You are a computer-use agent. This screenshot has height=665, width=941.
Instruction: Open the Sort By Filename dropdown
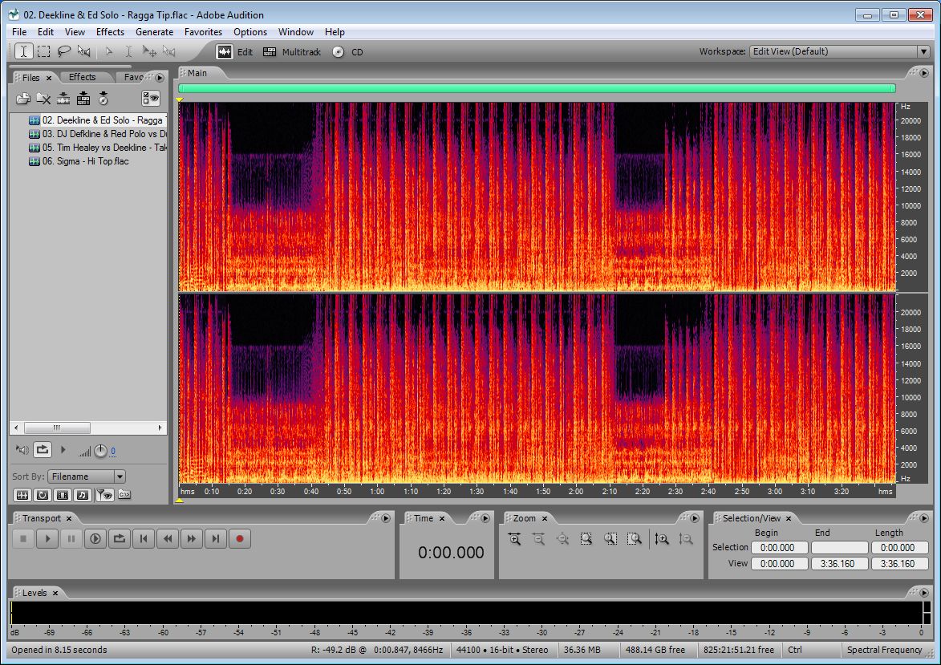tap(119, 476)
